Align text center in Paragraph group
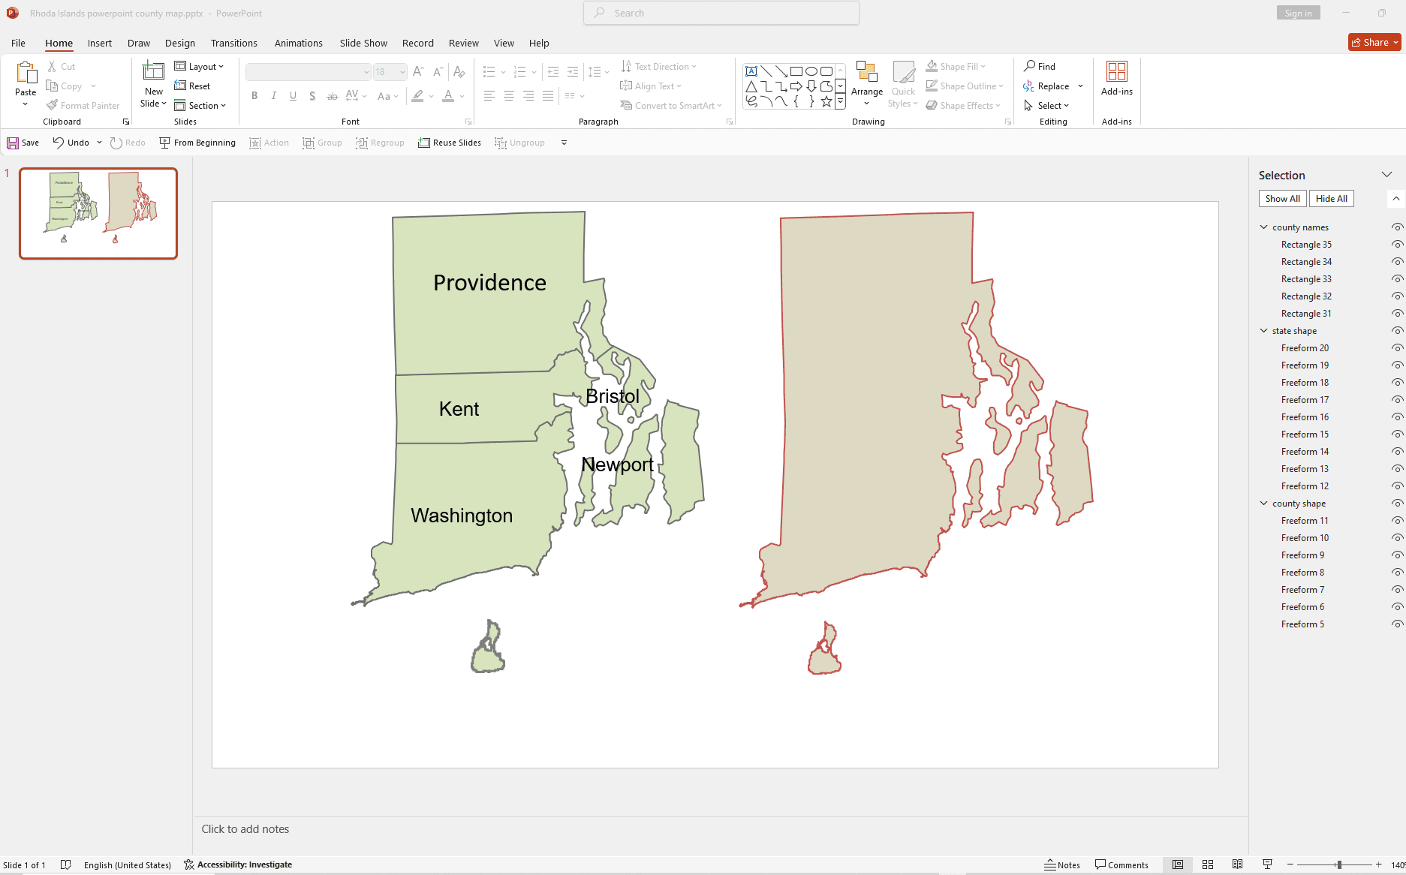This screenshot has height=875, width=1406. 509,95
